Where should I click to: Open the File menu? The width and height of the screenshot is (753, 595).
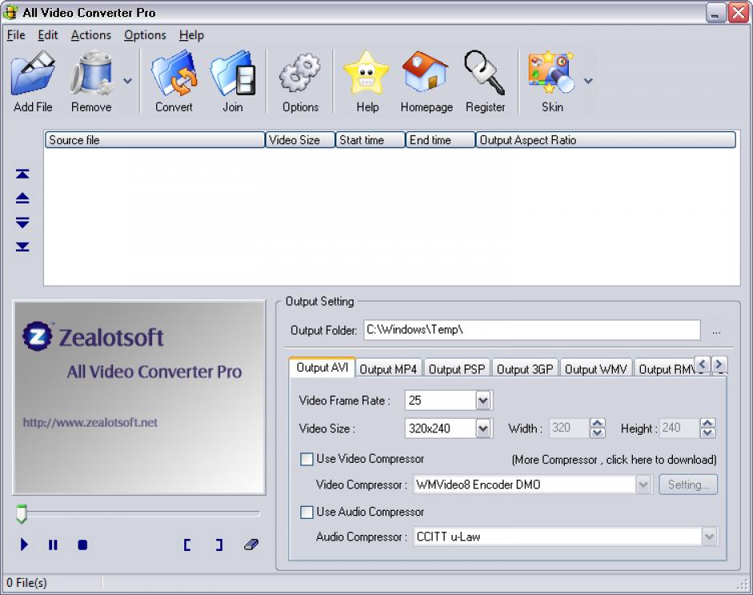(x=16, y=35)
